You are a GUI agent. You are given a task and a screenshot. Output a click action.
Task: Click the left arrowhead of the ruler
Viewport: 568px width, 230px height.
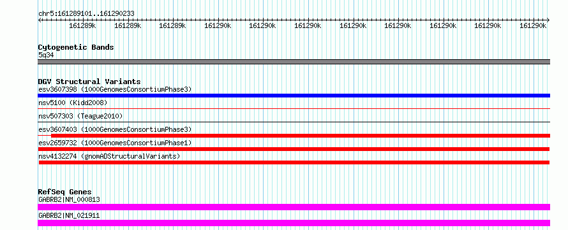point(40,20)
